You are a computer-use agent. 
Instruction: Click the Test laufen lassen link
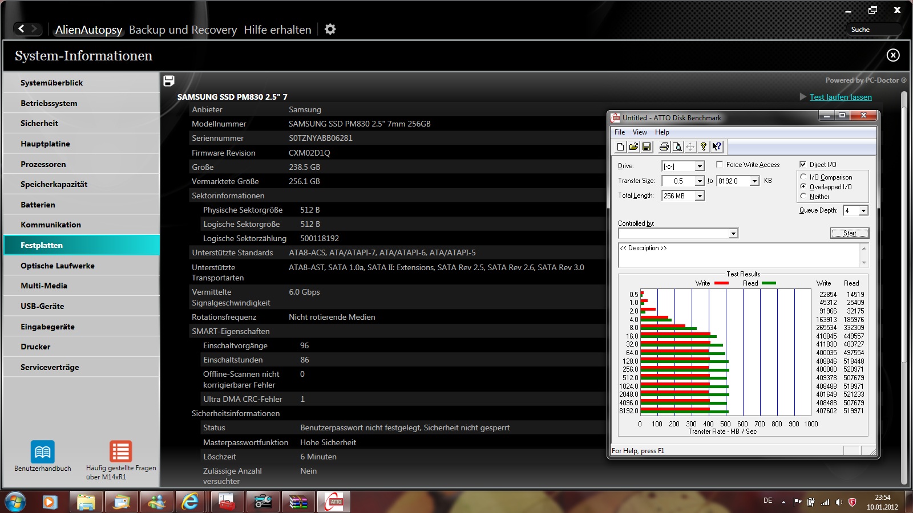[x=841, y=97]
